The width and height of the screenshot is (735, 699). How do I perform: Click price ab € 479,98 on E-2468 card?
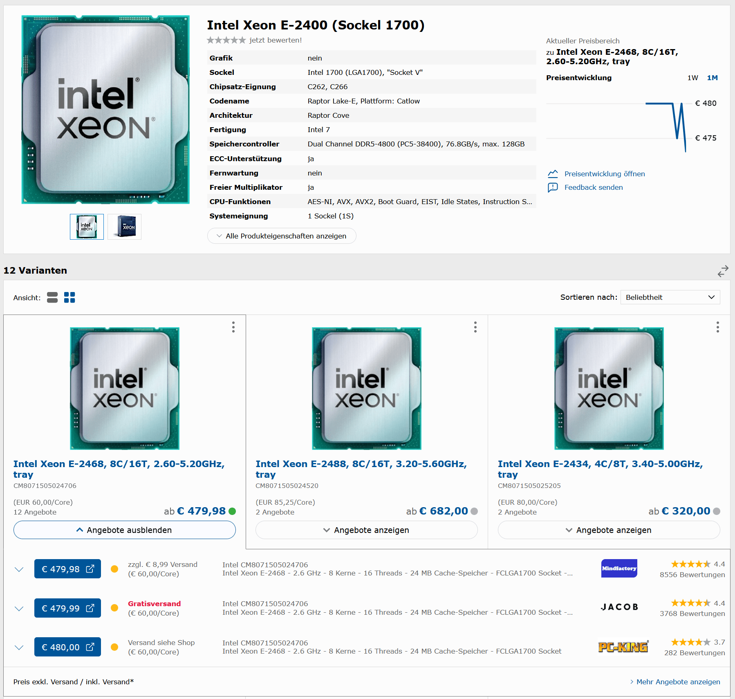pos(195,511)
